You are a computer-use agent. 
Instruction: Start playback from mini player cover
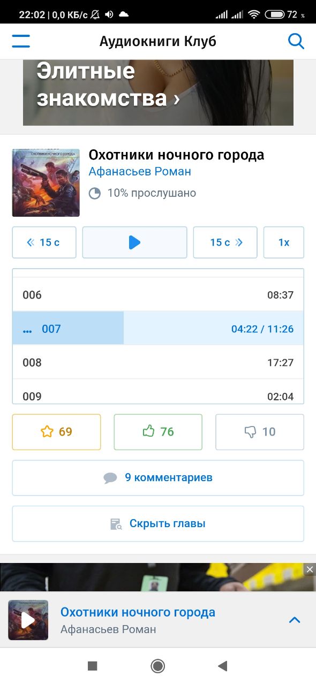28,620
